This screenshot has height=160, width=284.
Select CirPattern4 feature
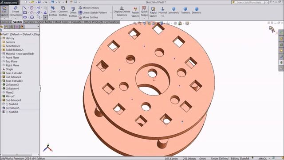pyautogui.click(x=12, y=88)
